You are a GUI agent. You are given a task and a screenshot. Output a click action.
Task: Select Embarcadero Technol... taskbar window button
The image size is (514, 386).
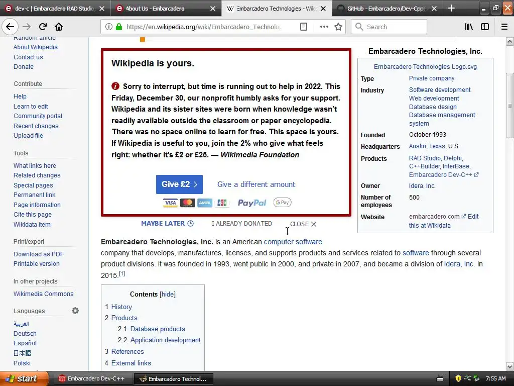click(x=174, y=378)
